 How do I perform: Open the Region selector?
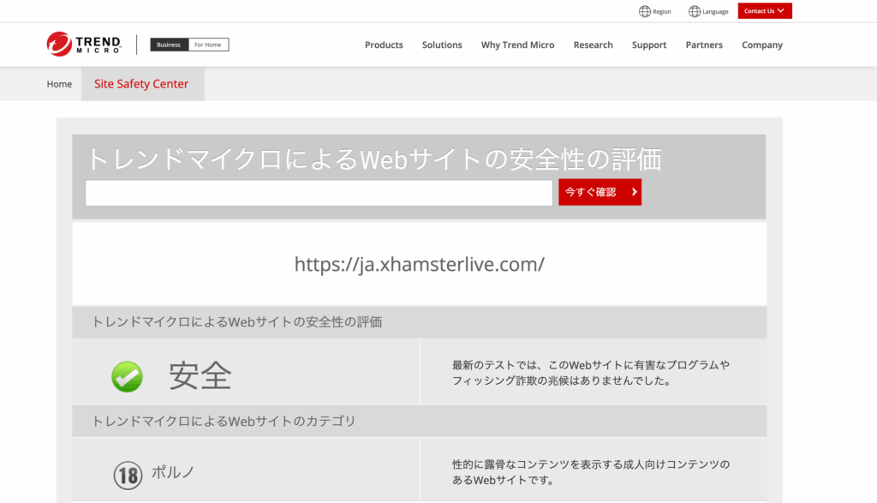(655, 11)
